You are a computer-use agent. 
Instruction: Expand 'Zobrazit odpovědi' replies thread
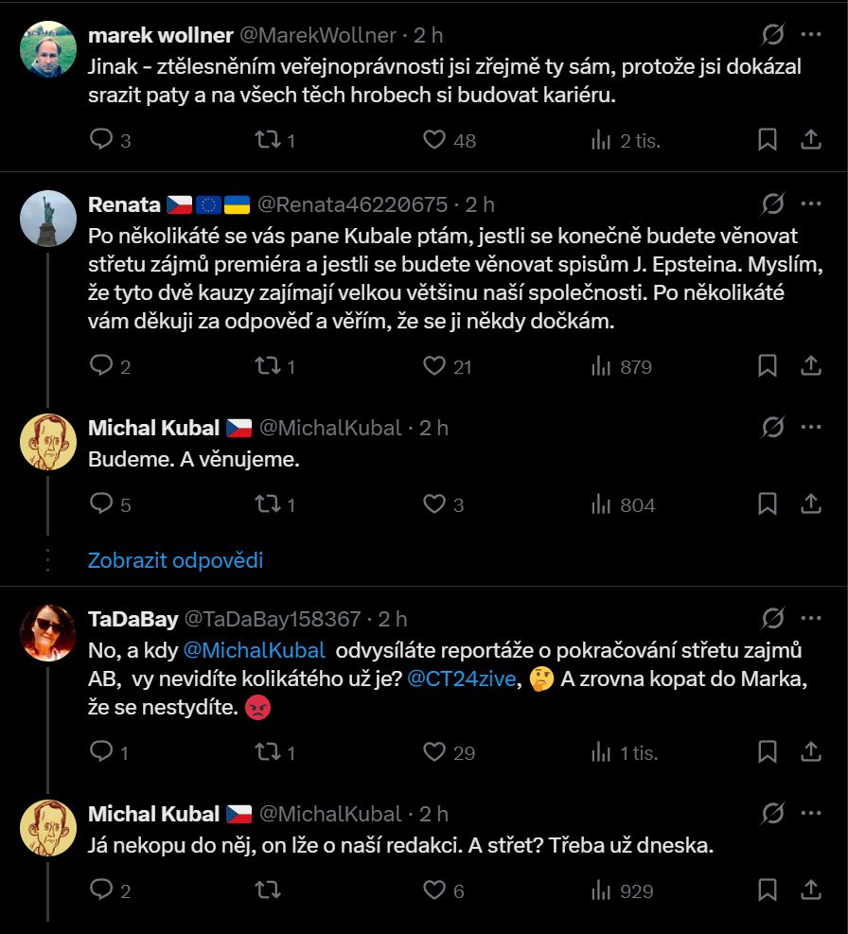pyautogui.click(x=175, y=560)
